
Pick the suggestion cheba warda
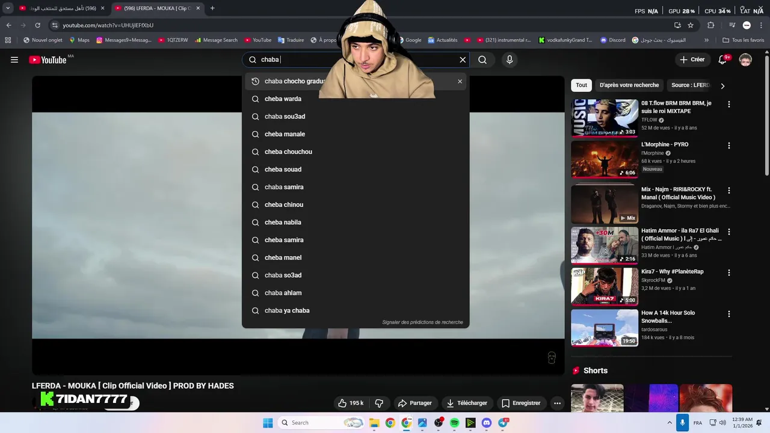356,99
